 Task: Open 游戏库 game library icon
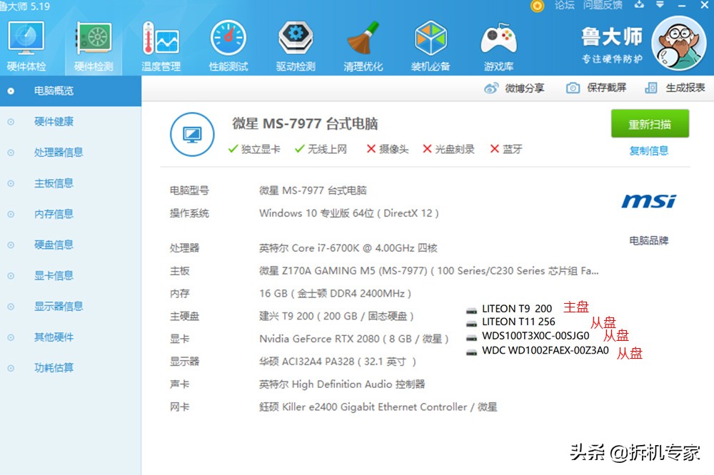pos(498,43)
